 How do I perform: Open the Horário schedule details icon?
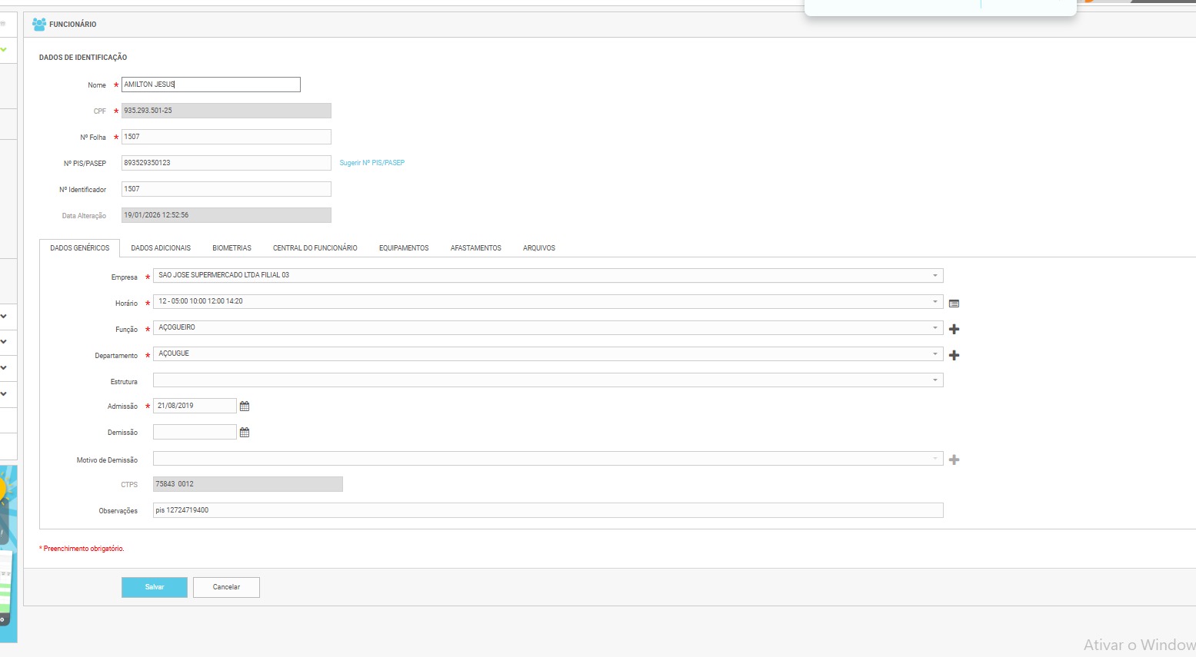point(954,304)
